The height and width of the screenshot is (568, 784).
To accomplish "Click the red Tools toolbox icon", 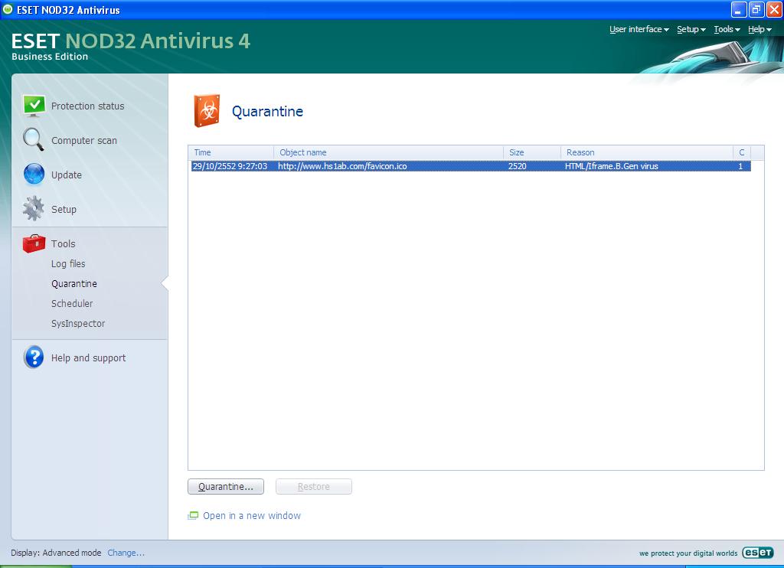I will coord(34,243).
